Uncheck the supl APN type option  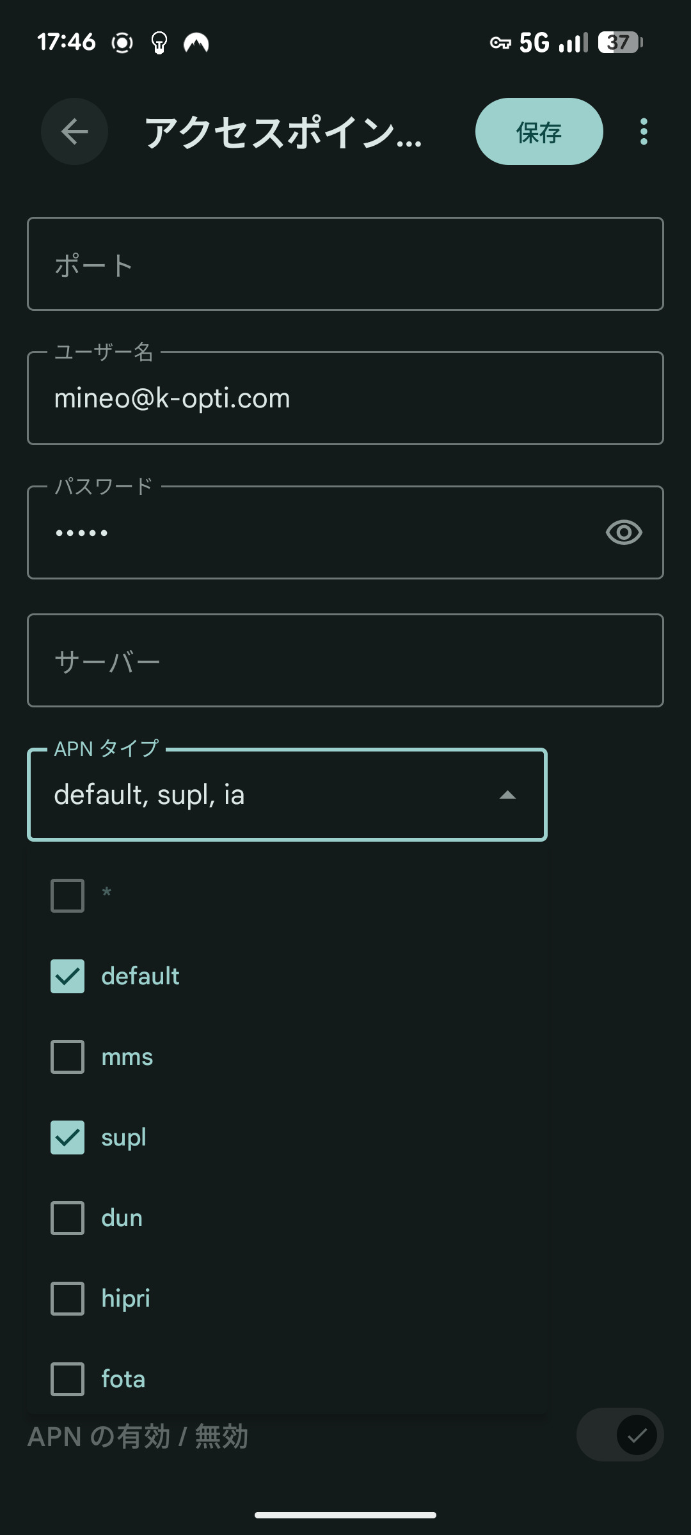(68, 1137)
